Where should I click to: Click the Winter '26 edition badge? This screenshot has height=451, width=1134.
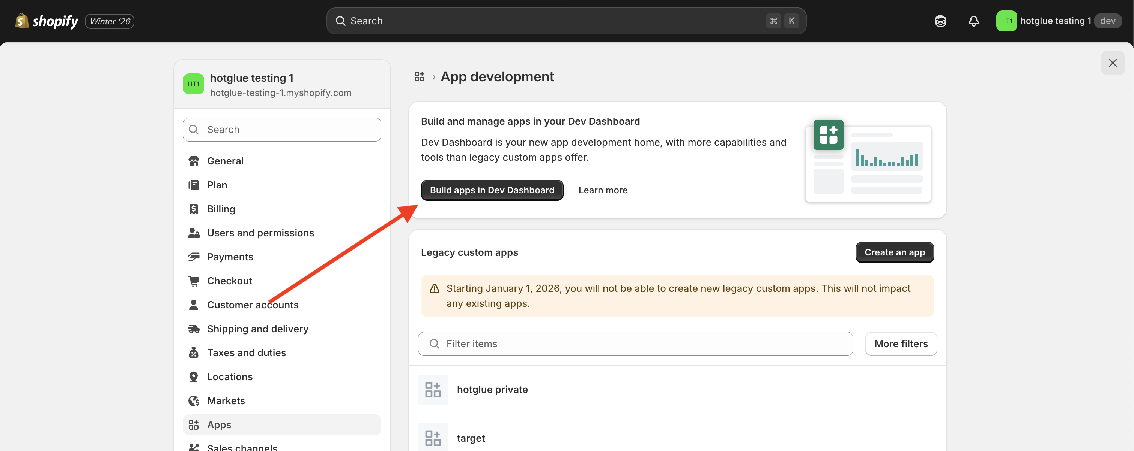coord(110,21)
